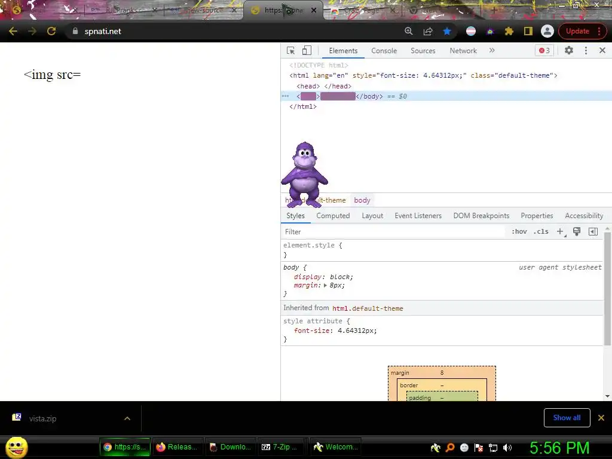The height and width of the screenshot is (459, 612).
Task: Select the html lang="en" element row
Action: click(423, 75)
